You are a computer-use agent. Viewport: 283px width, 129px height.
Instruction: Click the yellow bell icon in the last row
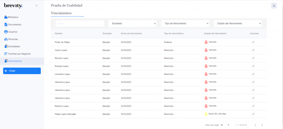tap(206, 114)
